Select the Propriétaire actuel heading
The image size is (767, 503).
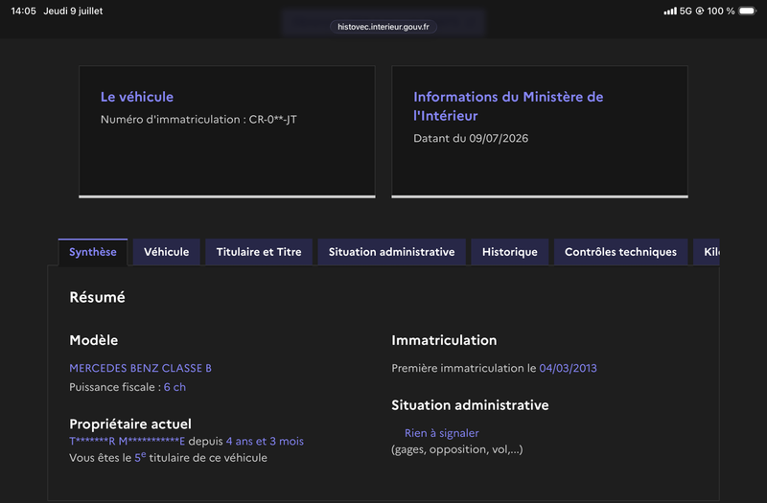tap(130, 423)
